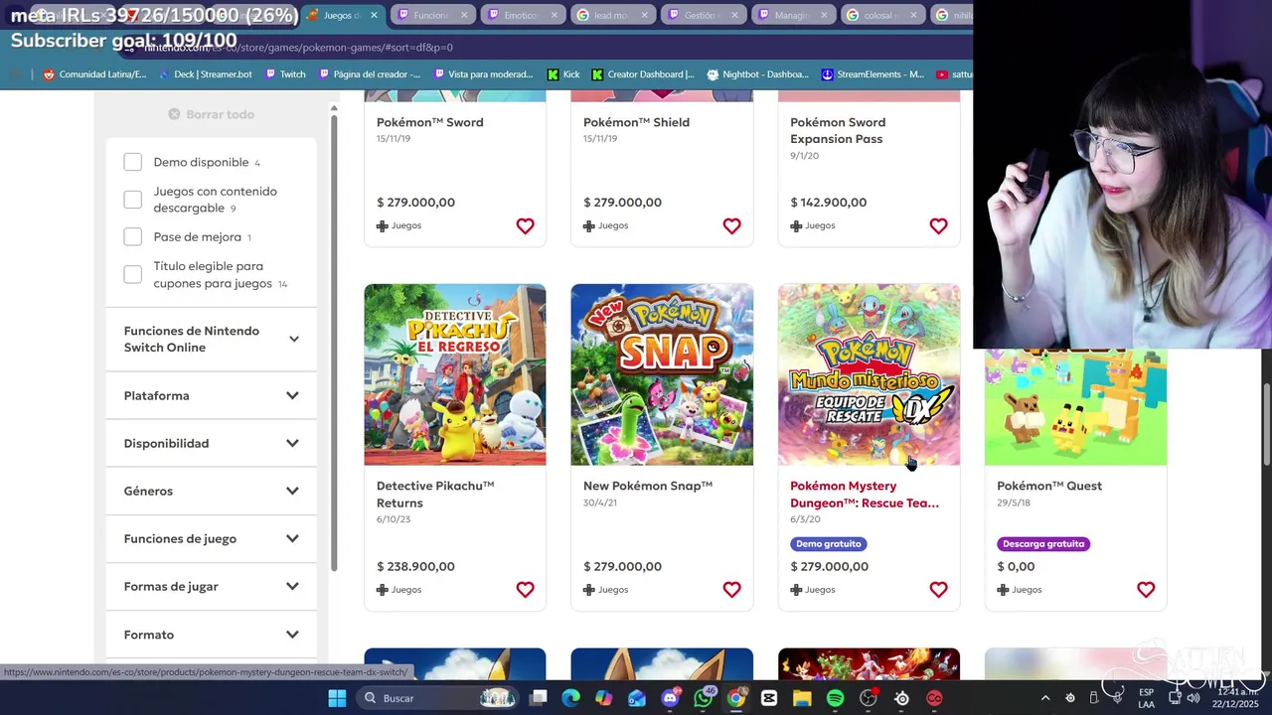Add Pokémon Sword to wishlist with its heart icon
Screen dimensions: 1272x715
(x=525, y=226)
